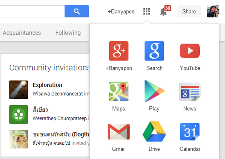The width and height of the screenshot is (225, 159).
Task: Launch YouTube from the apps panel
Action: click(190, 51)
